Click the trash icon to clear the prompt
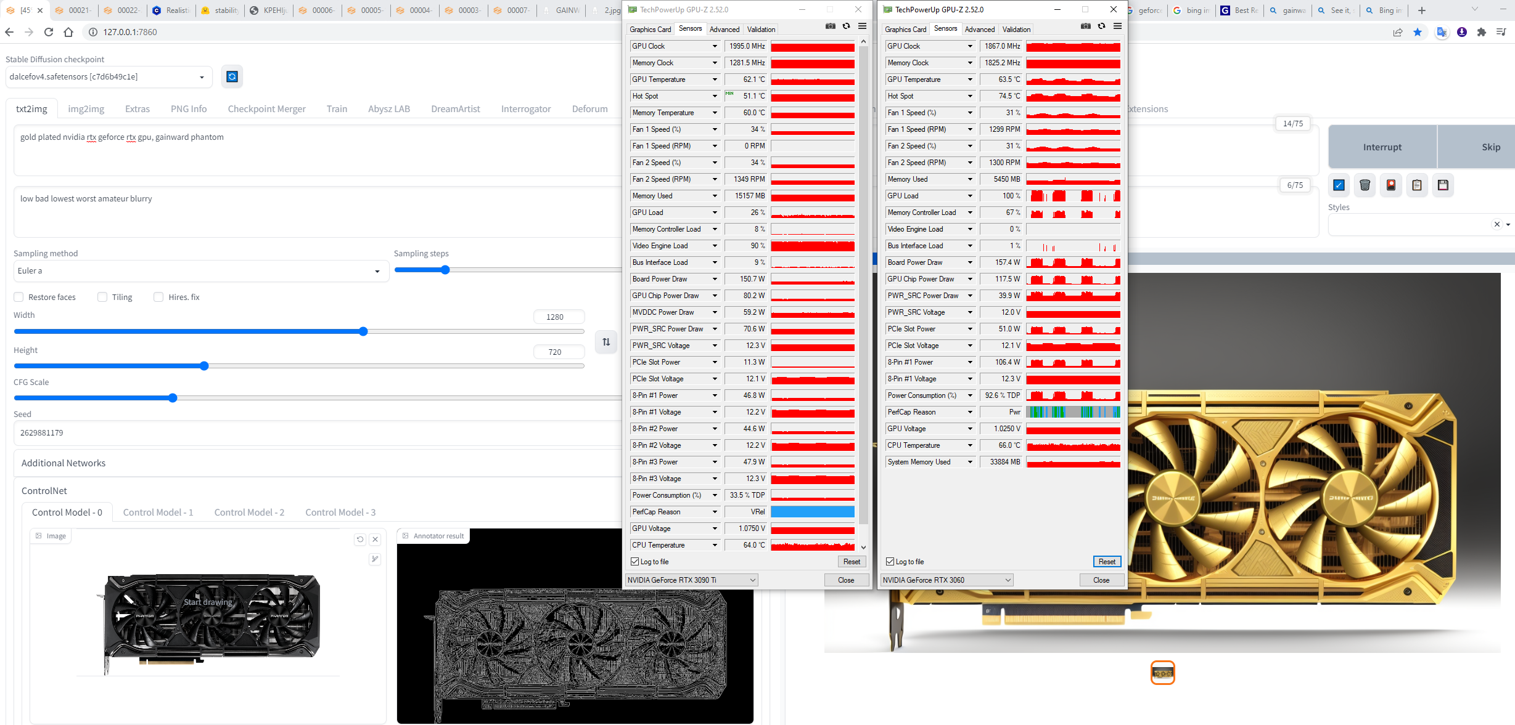Image resolution: width=1515 pixels, height=725 pixels. pyautogui.click(x=1365, y=185)
